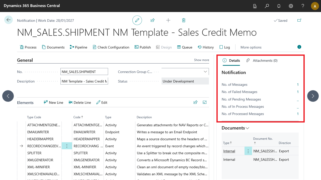
Task: Open row menu for RECORDCHANGEEV element
Action: coord(67,146)
